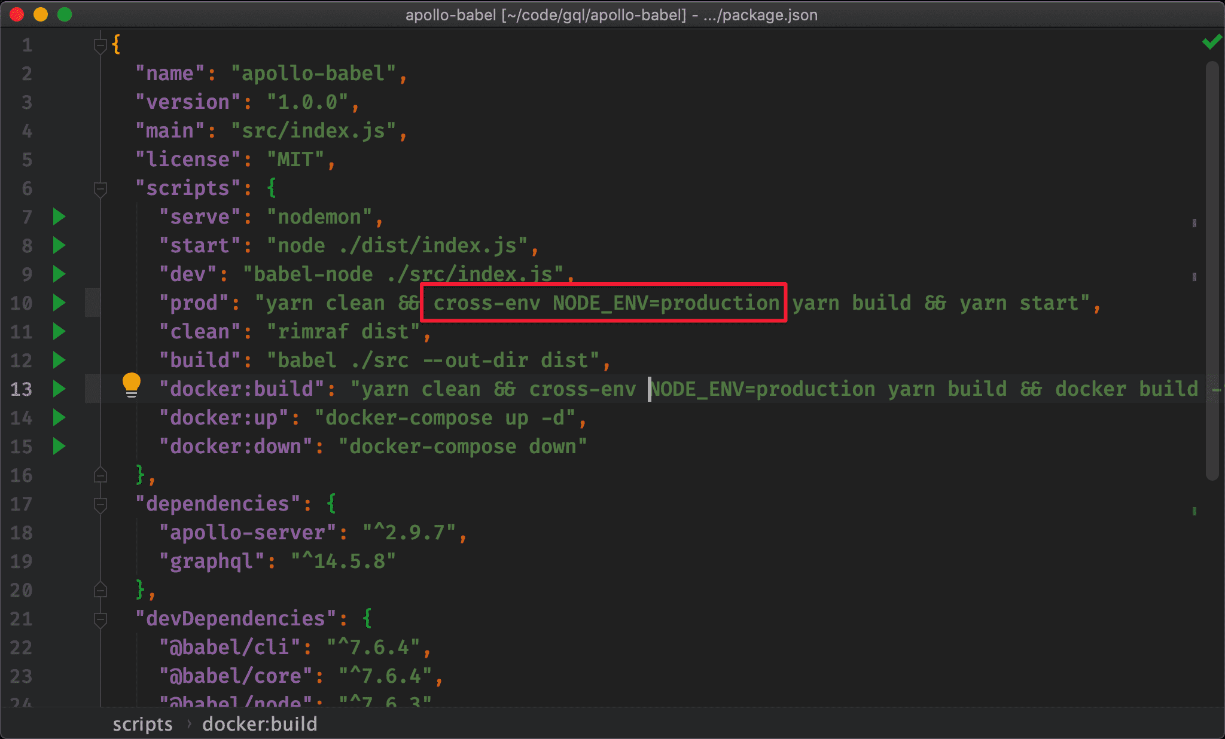Click "babel ./src --out-dir dist" value
Screen dimensions: 1225x739
[432, 361]
